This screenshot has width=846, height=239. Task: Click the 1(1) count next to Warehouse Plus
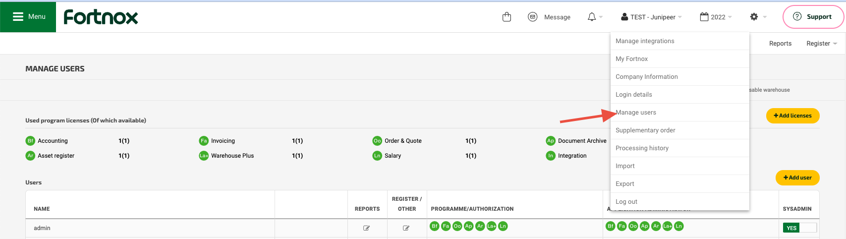point(297,156)
